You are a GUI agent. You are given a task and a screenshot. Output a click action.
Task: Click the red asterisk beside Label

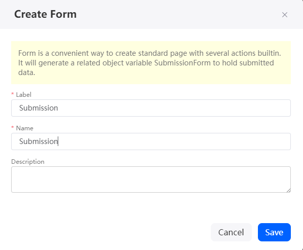pos(13,94)
